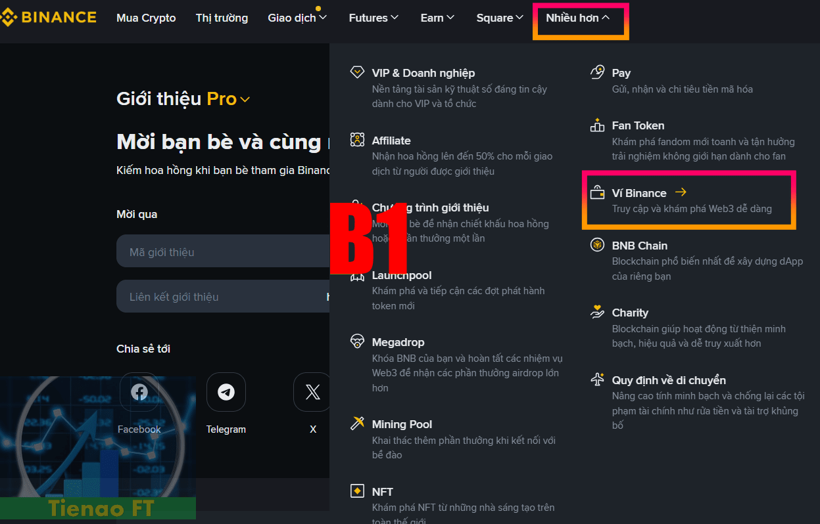Click the Affiliate icon in menu
Image resolution: width=820 pixels, height=524 pixels.
tap(357, 140)
